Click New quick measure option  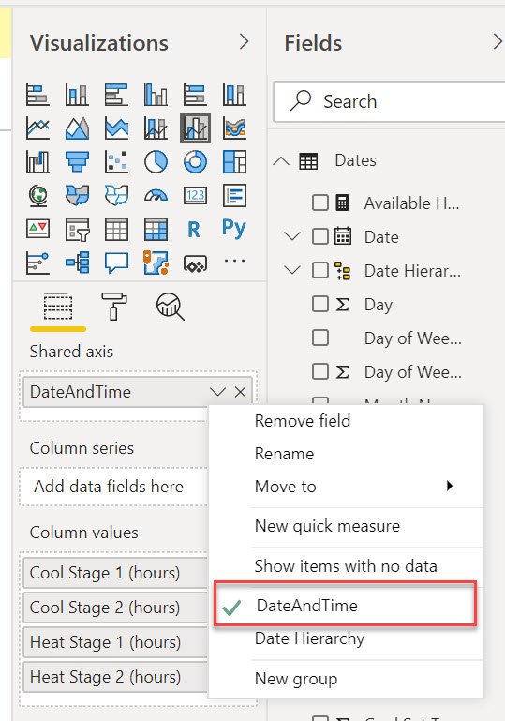point(327,526)
